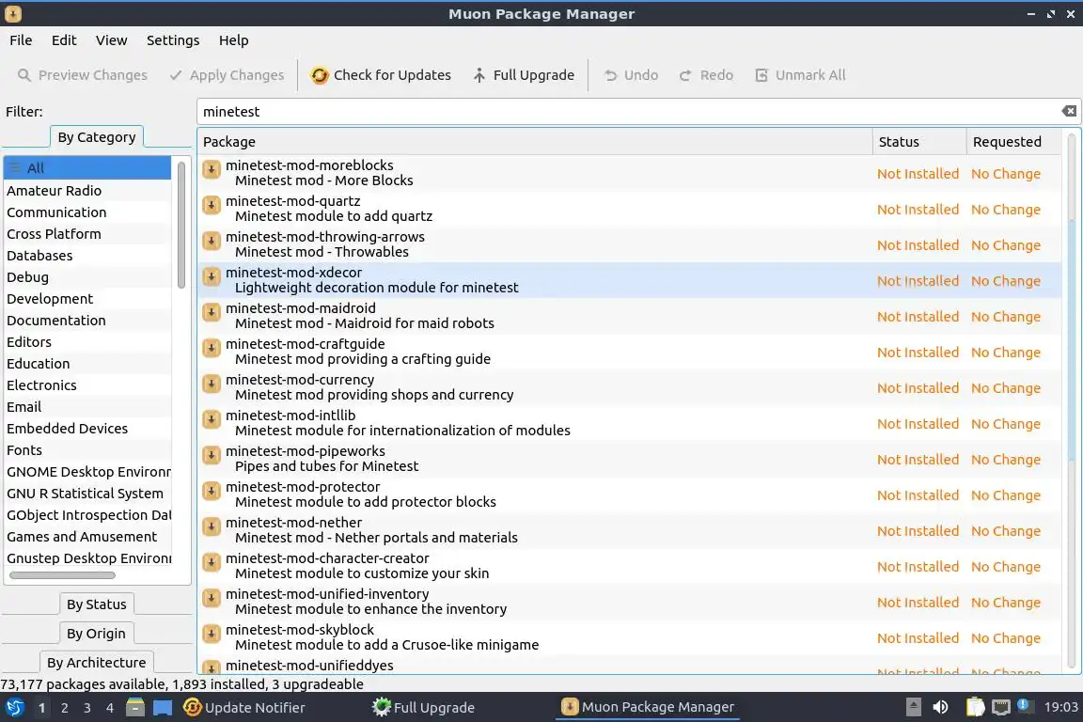Open the start menu icon in taskbar
Viewport: 1083px width, 722px height.
14,708
